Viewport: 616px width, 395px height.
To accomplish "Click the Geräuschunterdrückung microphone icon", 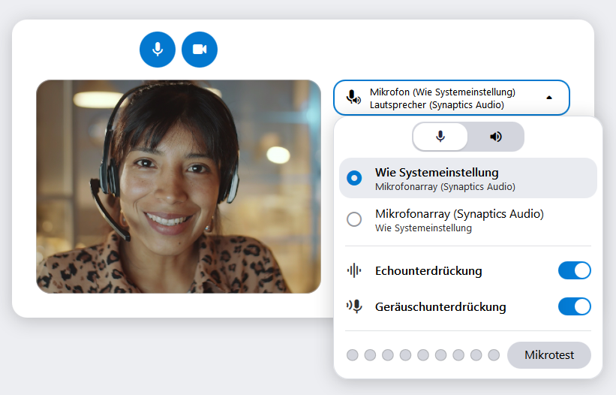I will pyautogui.click(x=354, y=306).
